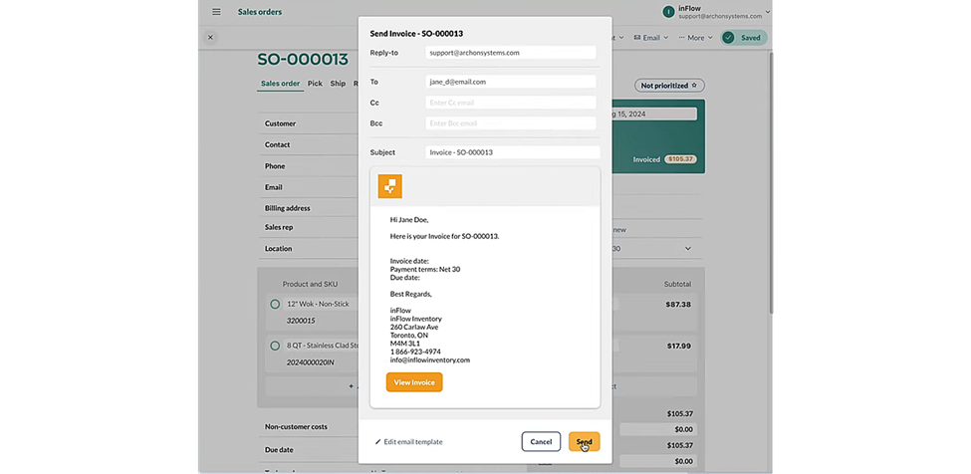Click the orange inFlow logo in email preview
The width and height of the screenshot is (971, 474).
click(x=390, y=185)
